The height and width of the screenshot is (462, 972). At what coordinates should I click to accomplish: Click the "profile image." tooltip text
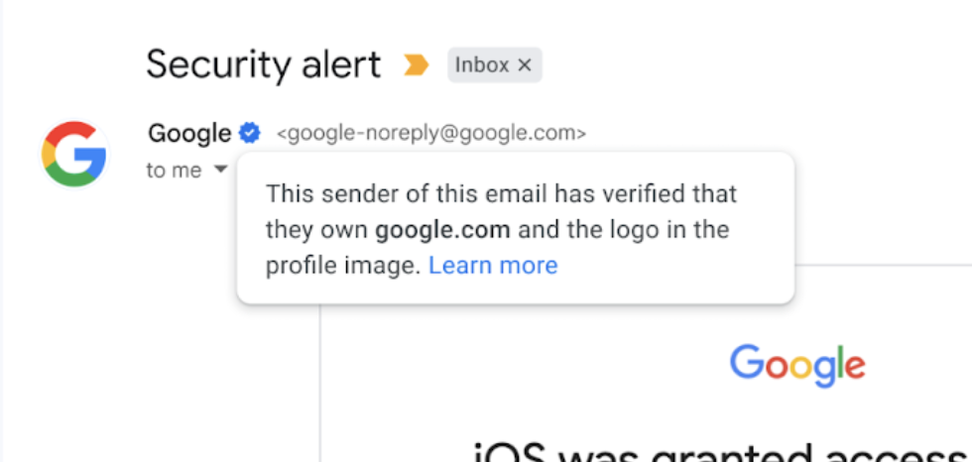click(x=343, y=266)
